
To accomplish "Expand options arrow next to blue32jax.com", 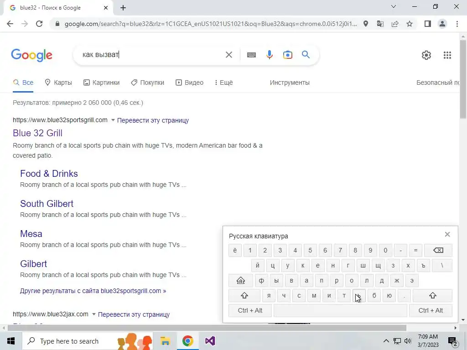I will (x=94, y=314).
